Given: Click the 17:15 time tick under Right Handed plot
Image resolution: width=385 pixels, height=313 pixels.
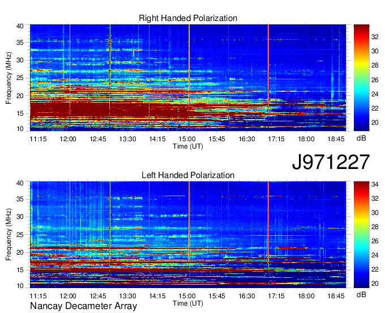Looking at the screenshot, I should [x=276, y=139].
